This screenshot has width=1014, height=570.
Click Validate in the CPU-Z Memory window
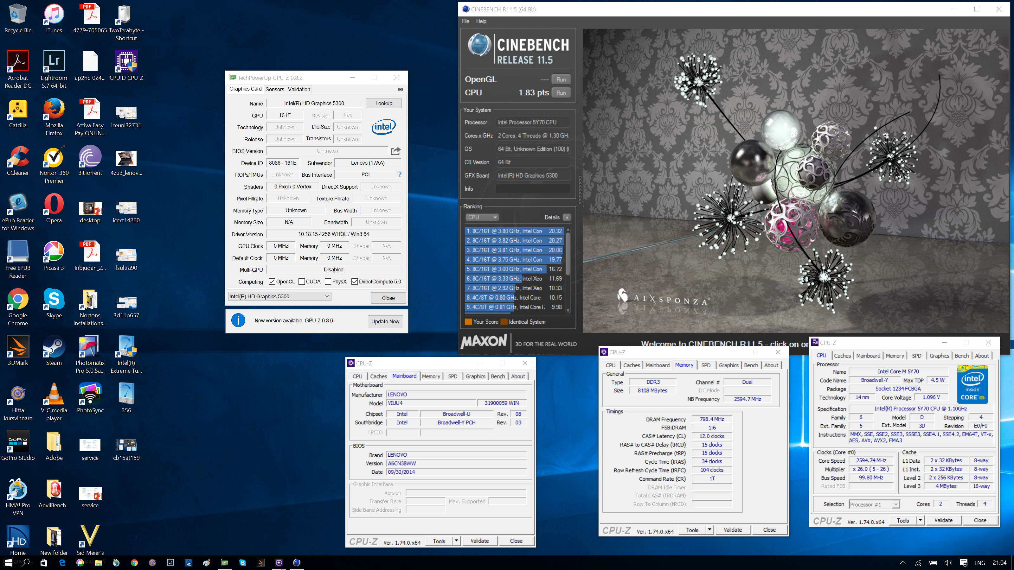(733, 530)
